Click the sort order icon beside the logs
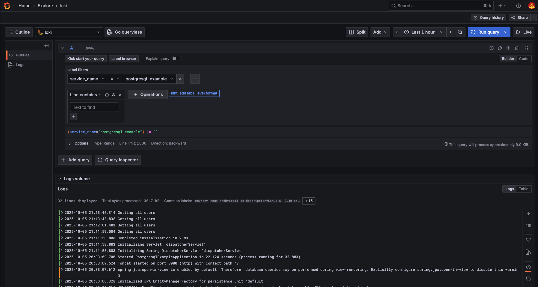The height and width of the screenshot is (287, 538). tap(528, 225)
